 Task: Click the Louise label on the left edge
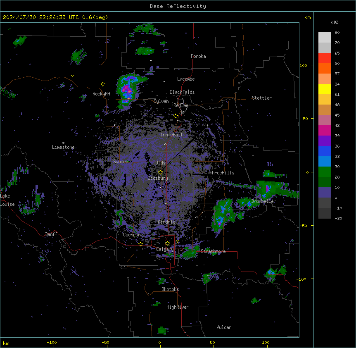pos(7,204)
